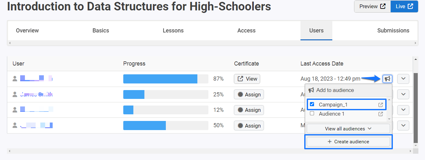Click user avatar icon in first row
This screenshot has width=425, height=160.
tap(15, 79)
